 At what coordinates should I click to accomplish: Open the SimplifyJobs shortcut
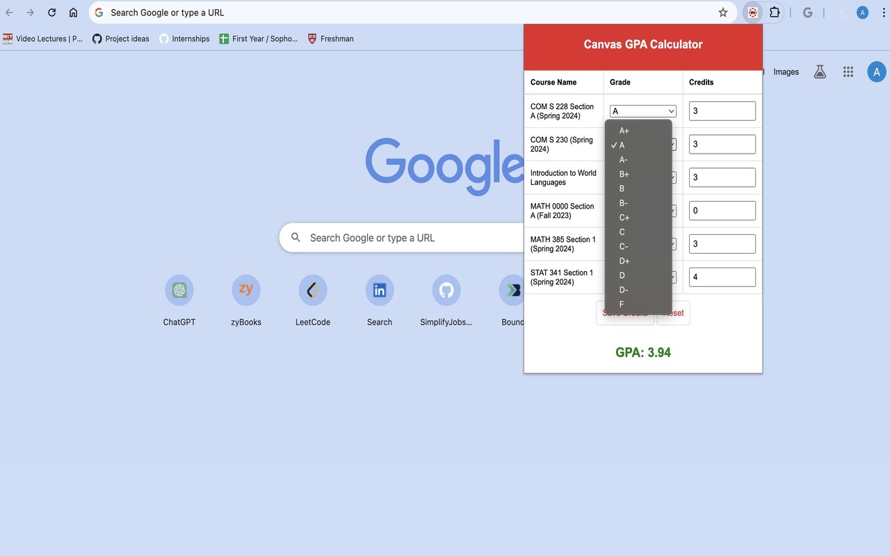pos(446,290)
